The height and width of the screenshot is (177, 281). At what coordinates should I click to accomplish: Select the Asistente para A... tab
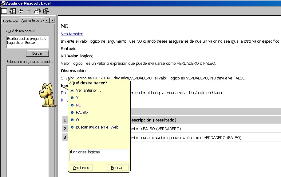[33, 21]
